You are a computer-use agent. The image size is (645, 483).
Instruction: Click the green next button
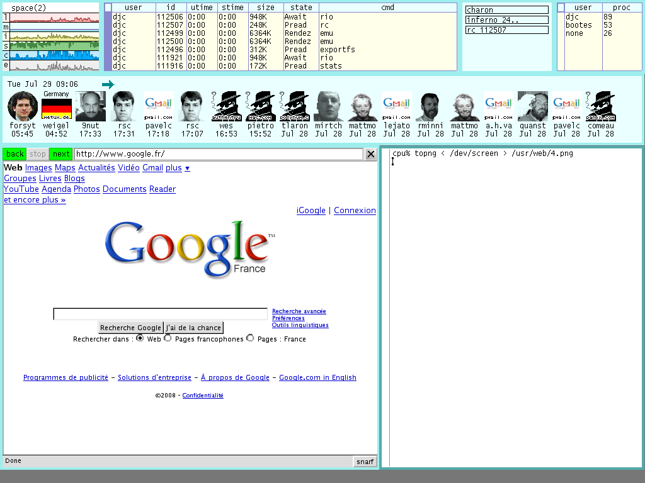click(61, 154)
